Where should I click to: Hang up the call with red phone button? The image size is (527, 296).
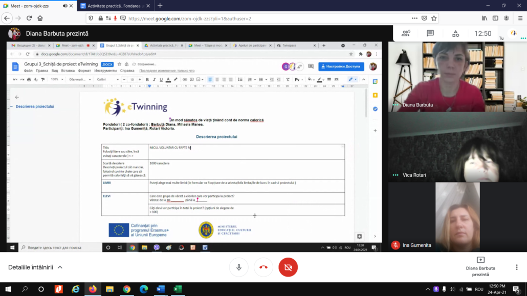pos(263,267)
